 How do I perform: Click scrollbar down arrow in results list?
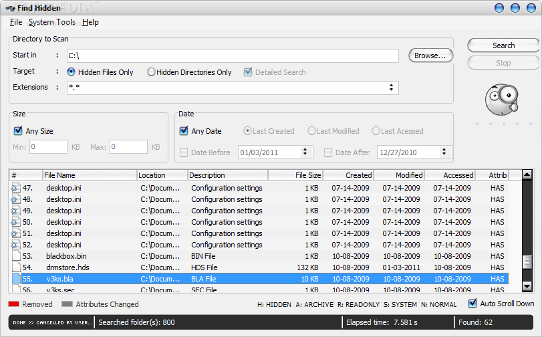tap(527, 286)
